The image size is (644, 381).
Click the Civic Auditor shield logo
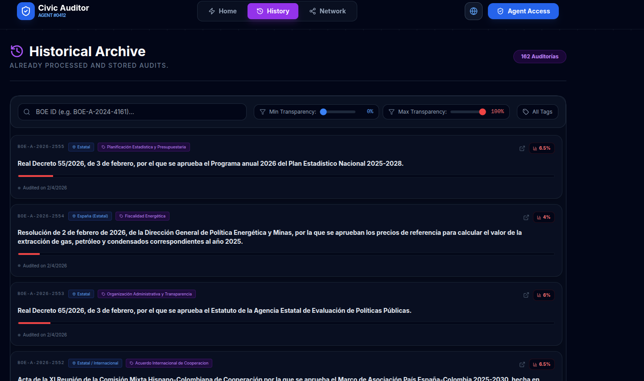coord(26,11)
